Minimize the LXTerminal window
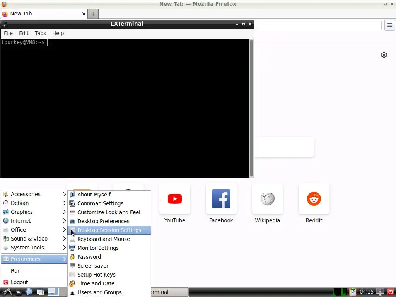396x297 pixels. [x=237, y=24]
